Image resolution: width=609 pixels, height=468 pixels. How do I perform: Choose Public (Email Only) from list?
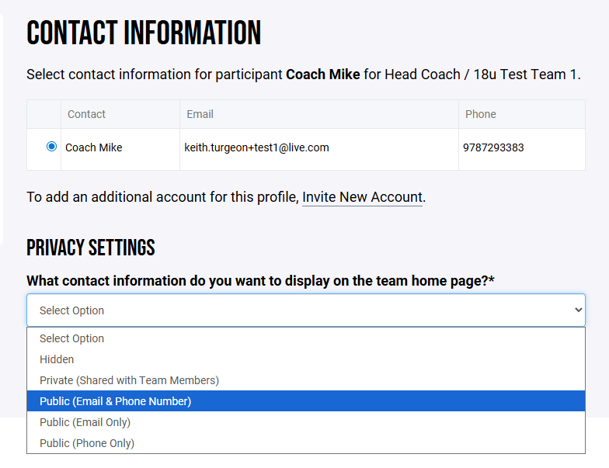pyautogui.click(x=85, y=422)
